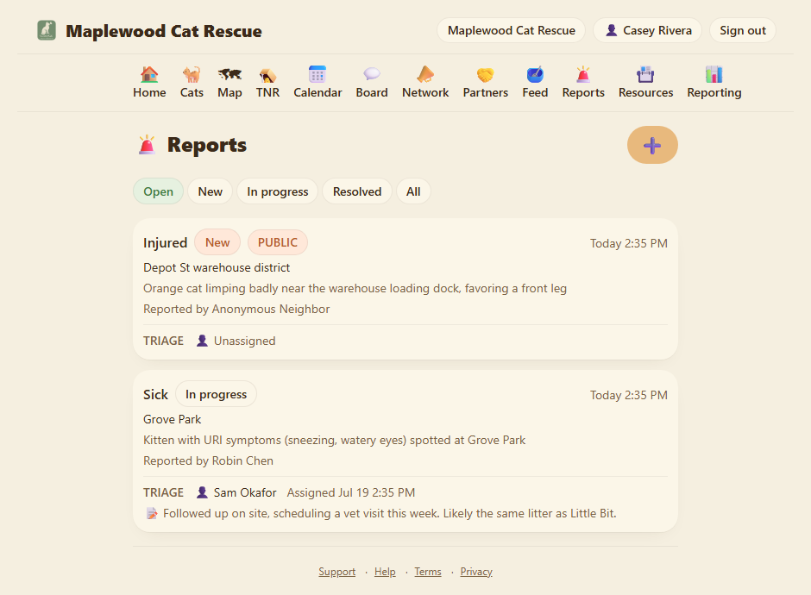The image size is (811, 595).
Task: Click the orange cat limping description
Action: (x=355, y=289)
